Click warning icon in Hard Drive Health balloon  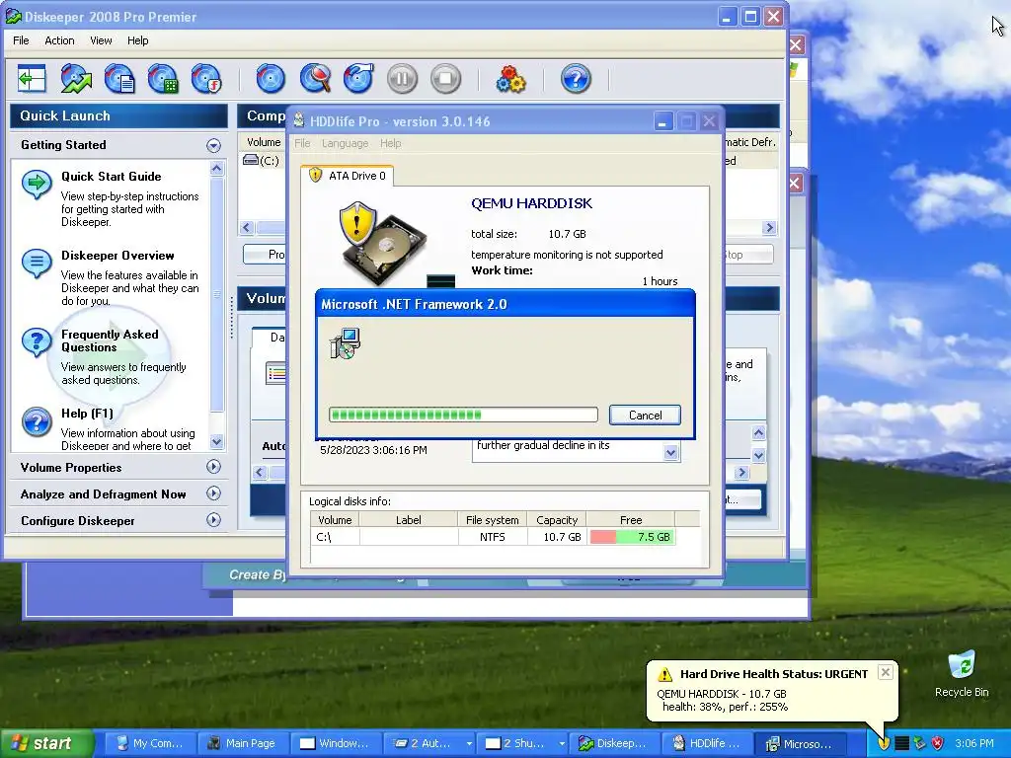pyautogui.click(x=664, y=674)
